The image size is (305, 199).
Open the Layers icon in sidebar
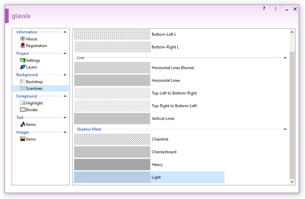click(23, 67)
